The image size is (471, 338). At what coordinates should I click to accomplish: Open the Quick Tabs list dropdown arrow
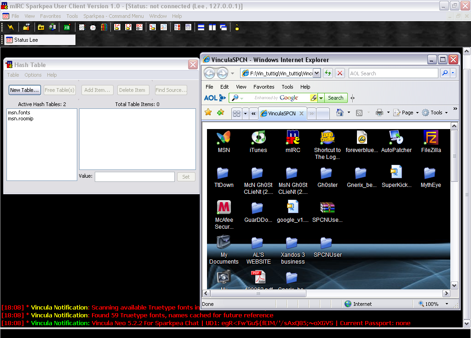[246, 113]
